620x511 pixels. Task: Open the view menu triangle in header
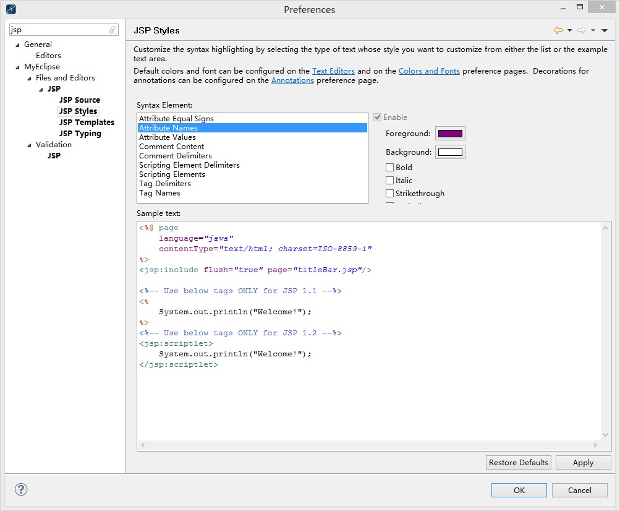coord(605,30)
